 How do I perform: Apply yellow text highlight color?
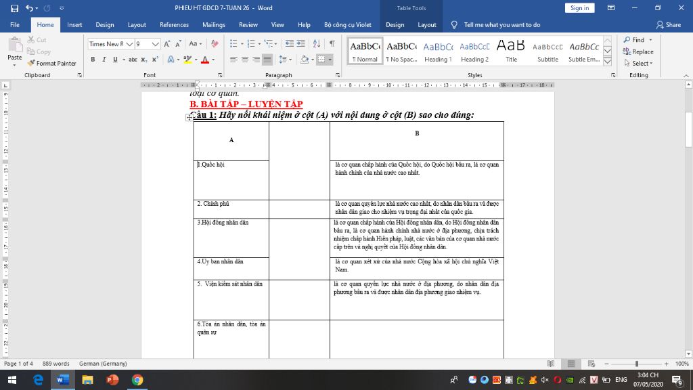pos(187,60)
